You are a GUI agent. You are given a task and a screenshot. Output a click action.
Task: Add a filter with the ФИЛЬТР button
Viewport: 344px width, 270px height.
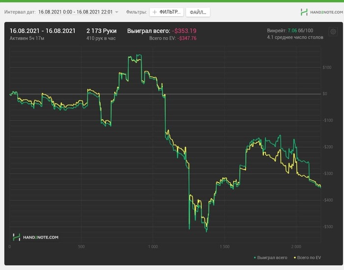click(x=167, y=12)
